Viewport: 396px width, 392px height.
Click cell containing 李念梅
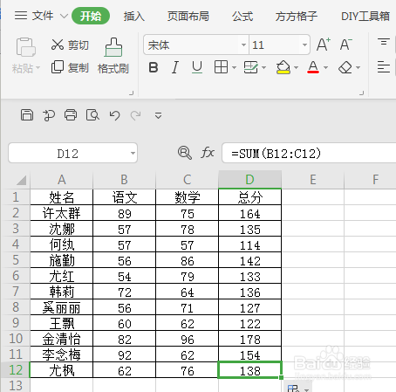(x=61, y=354)
